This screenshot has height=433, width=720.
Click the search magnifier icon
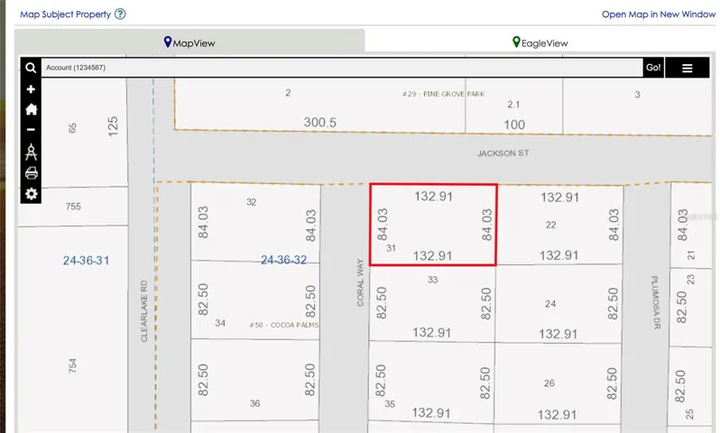(31, 68)
